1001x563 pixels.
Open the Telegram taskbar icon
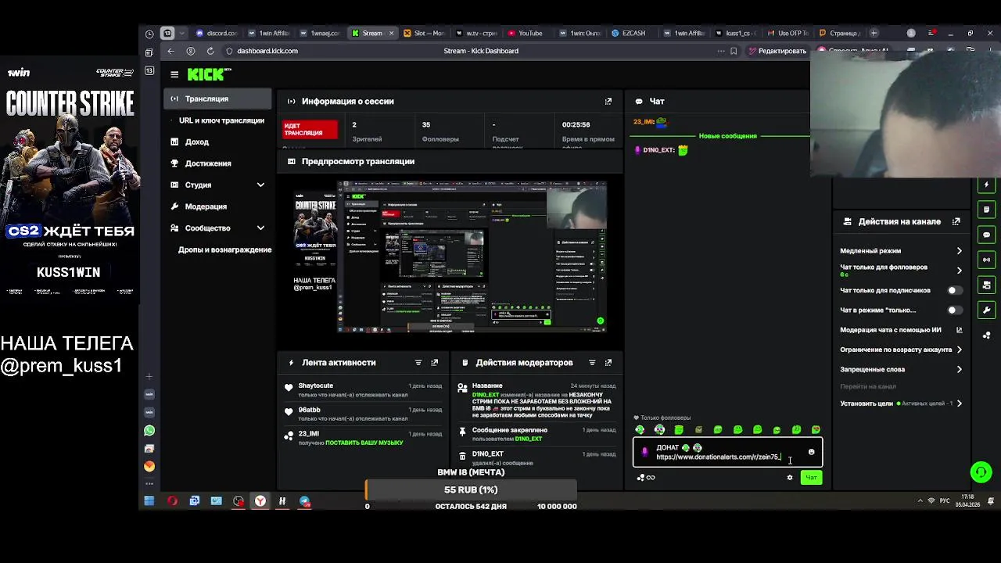point(304,501)
